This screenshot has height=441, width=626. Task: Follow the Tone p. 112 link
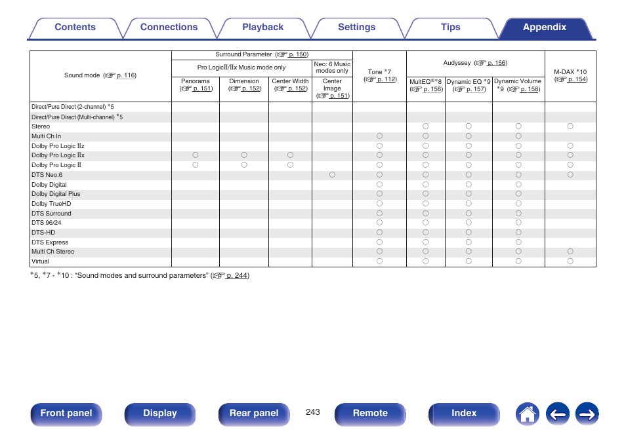tap(386, 79)
